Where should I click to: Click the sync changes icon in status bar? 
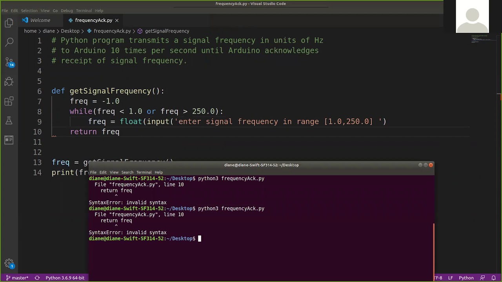click(37, 278)
